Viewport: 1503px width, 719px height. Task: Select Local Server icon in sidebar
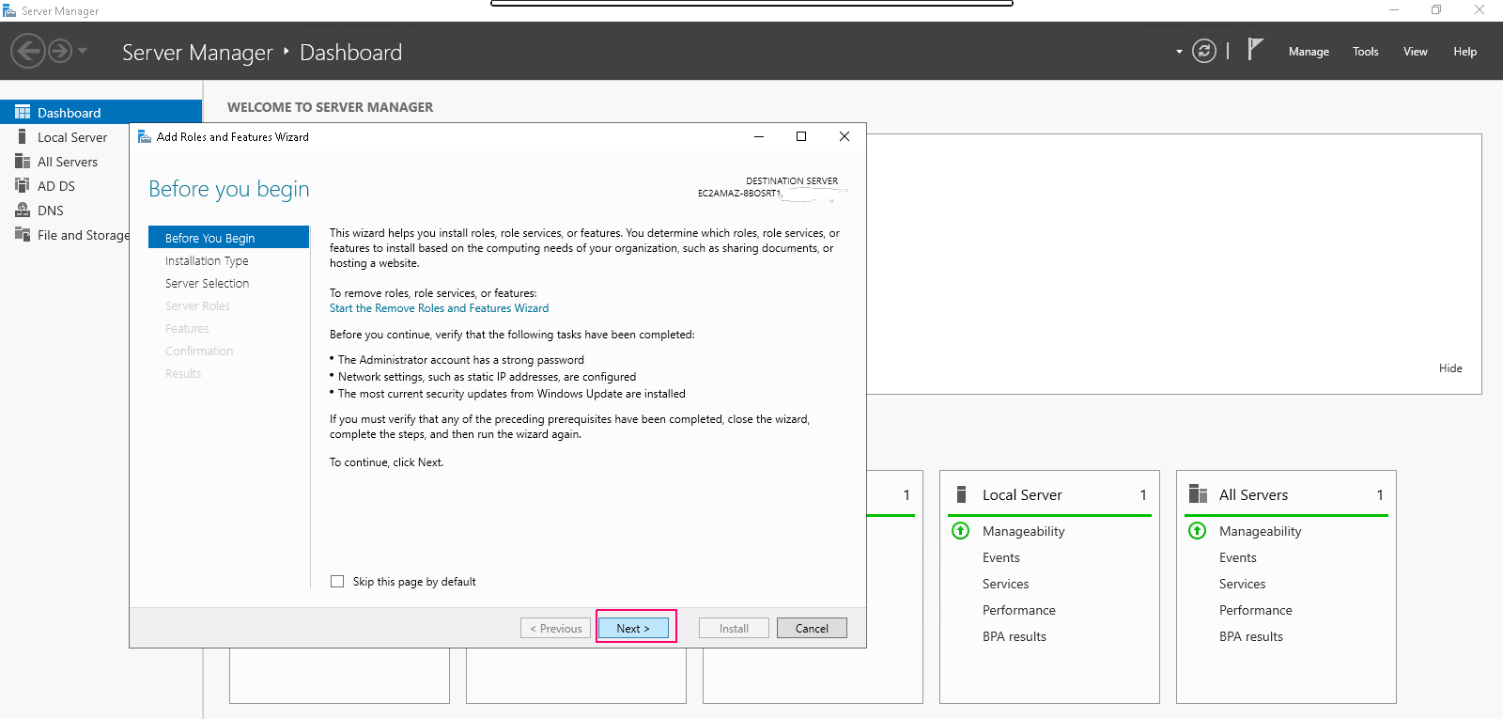23,136
